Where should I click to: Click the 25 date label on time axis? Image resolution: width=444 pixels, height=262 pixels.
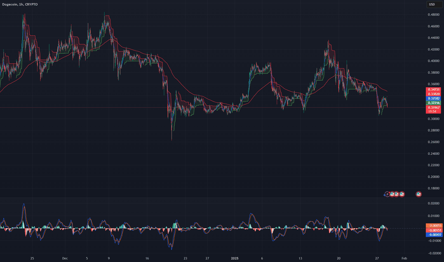(x=32, y=258)
